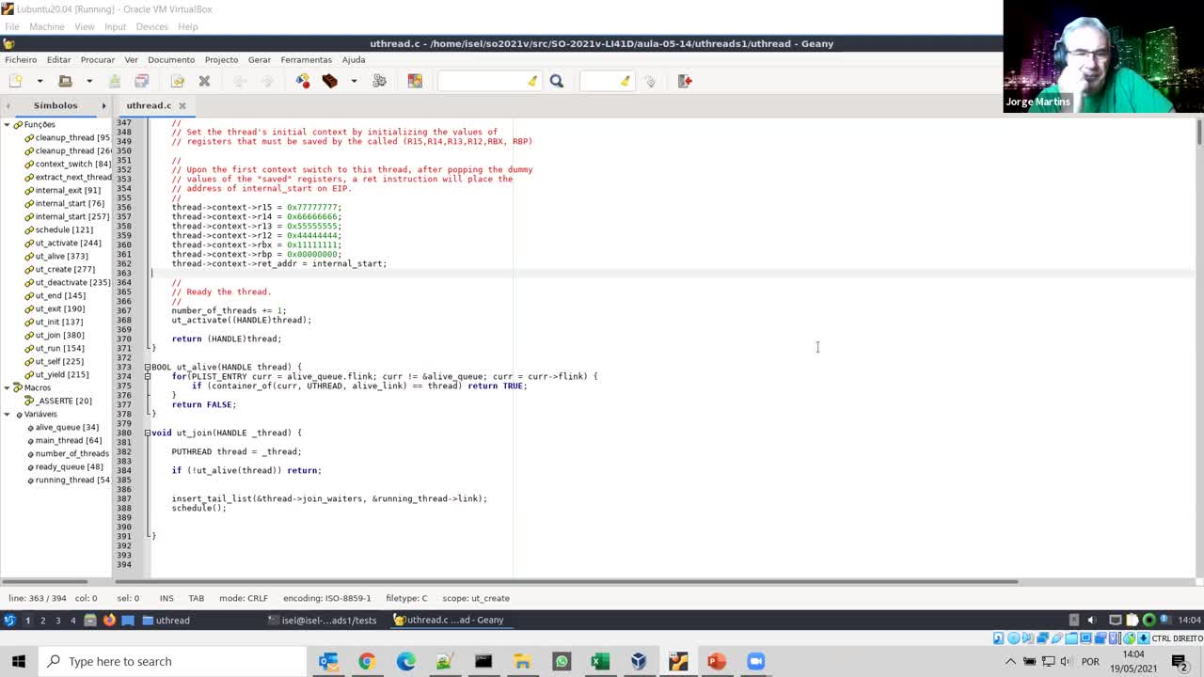The image size is (1204, 677).
Task: Close the uthread.c tab with its X
Action: (x=182, y=105)
